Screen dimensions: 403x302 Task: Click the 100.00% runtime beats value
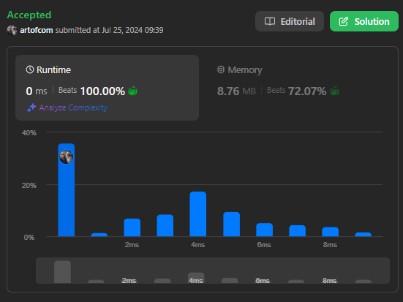pyautogui.click(x=102, y=91)
